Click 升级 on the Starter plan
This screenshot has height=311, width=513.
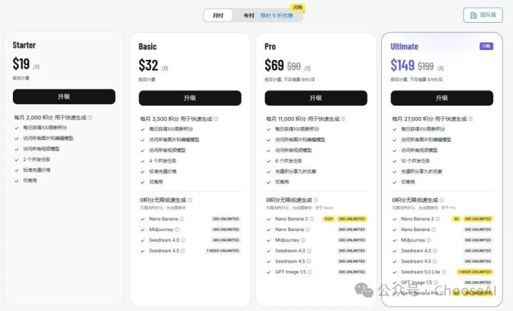[x=64, y=96]
